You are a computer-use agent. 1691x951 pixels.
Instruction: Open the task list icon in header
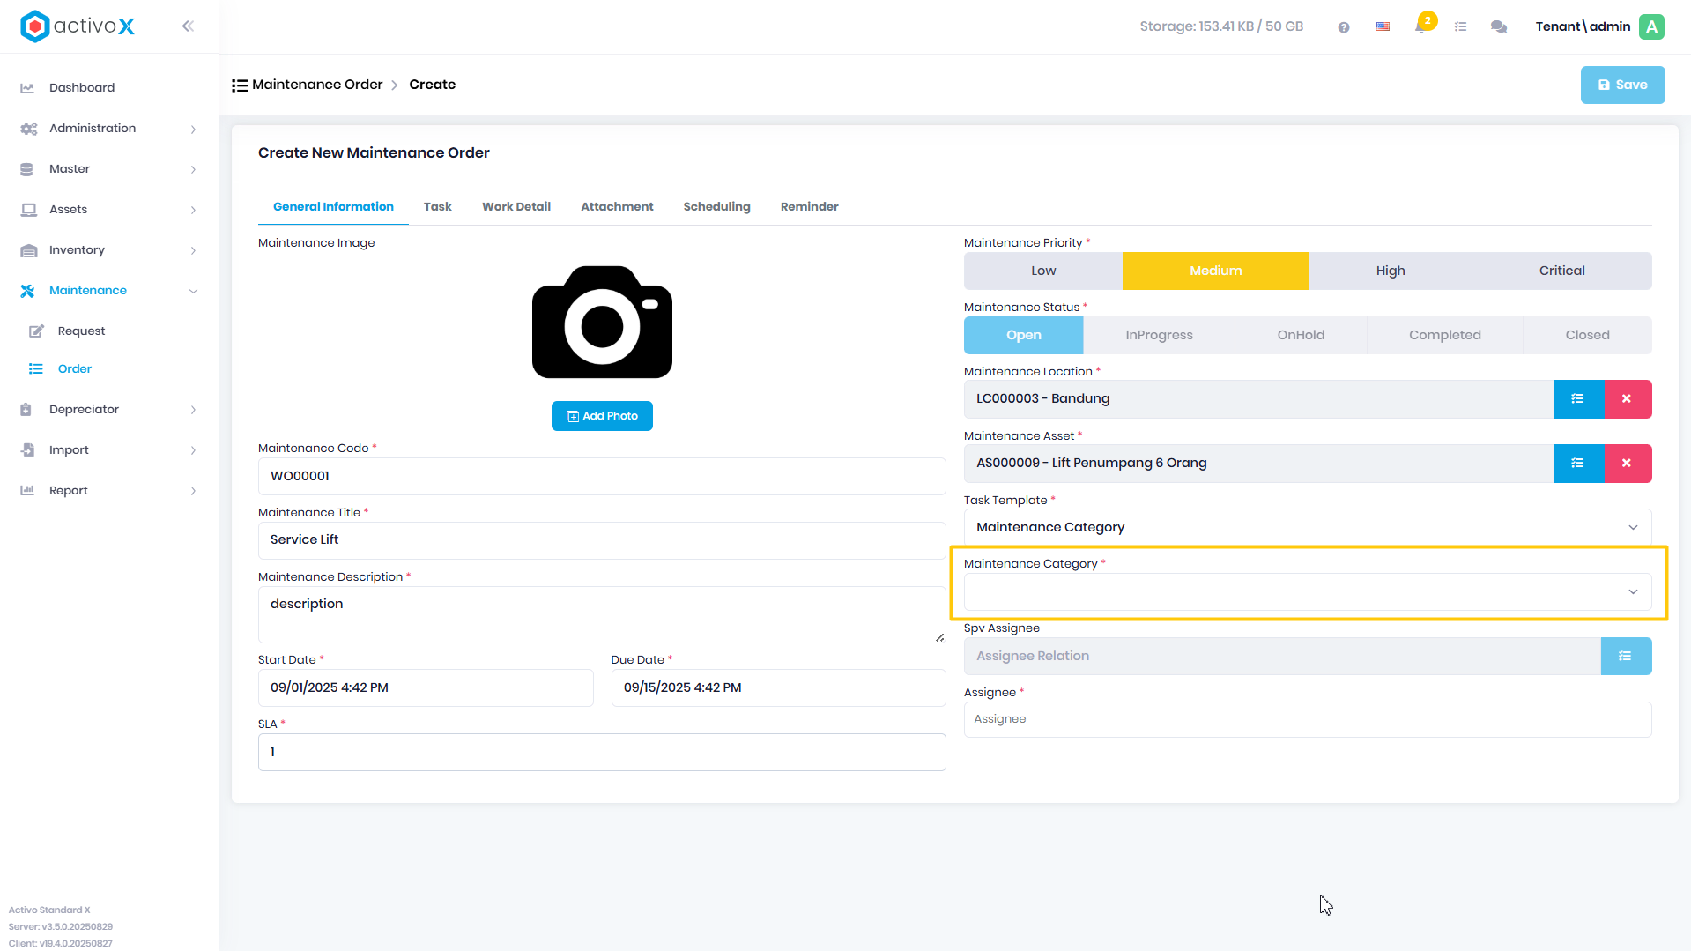(1460, 27)
